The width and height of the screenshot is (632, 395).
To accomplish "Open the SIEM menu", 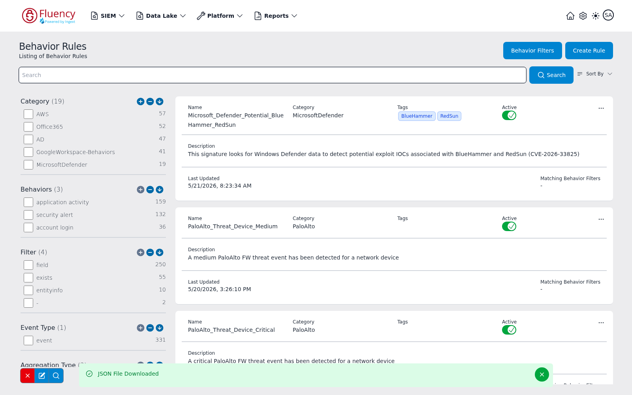I will (x=108, y=16).
